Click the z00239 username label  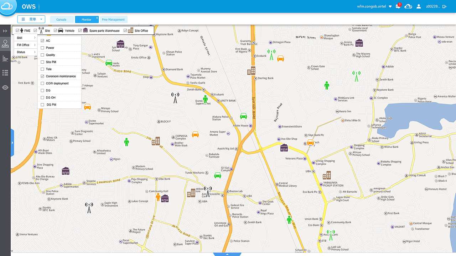coord(433,6)
